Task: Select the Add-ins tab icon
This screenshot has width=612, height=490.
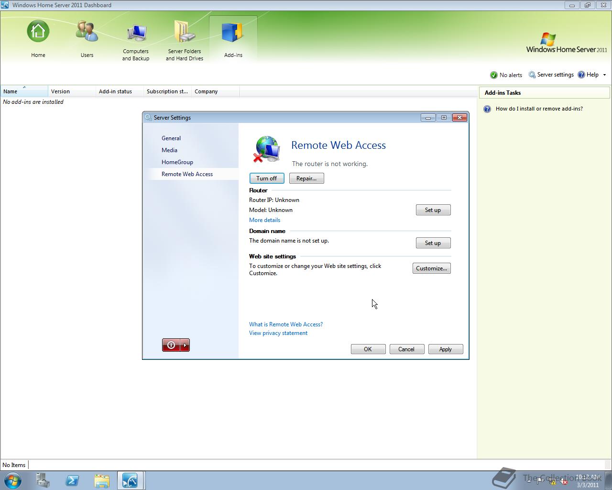Action: [x=233, y=33]
